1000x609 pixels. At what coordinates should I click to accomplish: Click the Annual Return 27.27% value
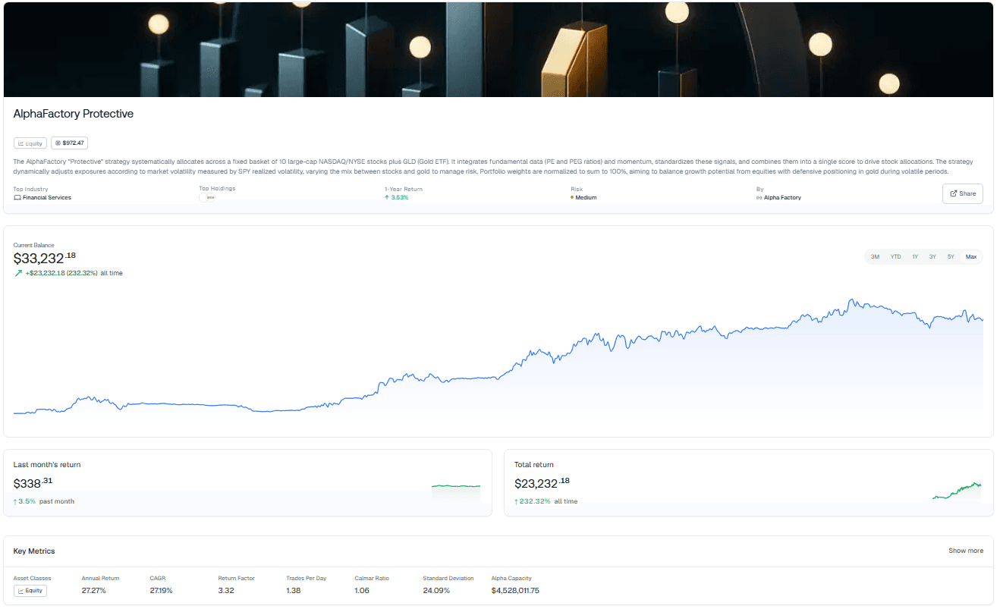(x=94, y=591)
